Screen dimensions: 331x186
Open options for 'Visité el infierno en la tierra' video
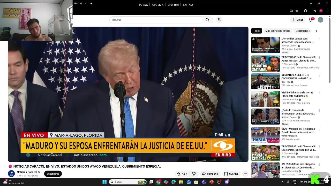[319, 93]
